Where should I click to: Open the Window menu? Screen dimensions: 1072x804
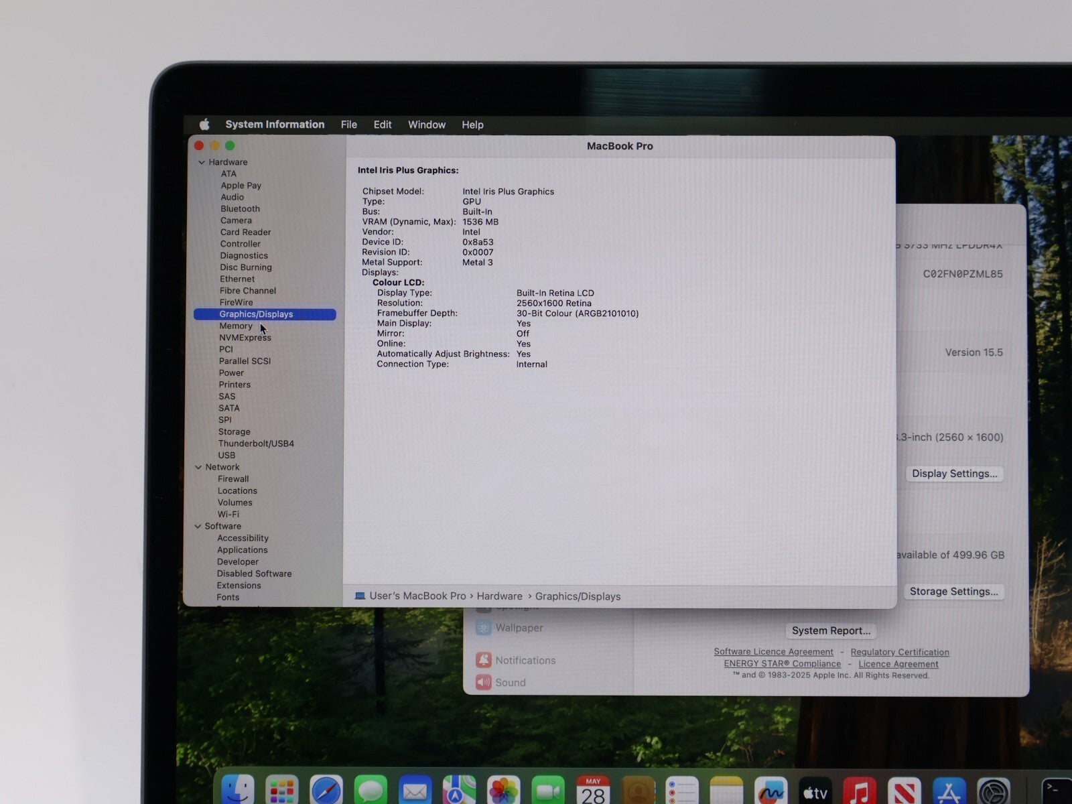pos(427,125)
